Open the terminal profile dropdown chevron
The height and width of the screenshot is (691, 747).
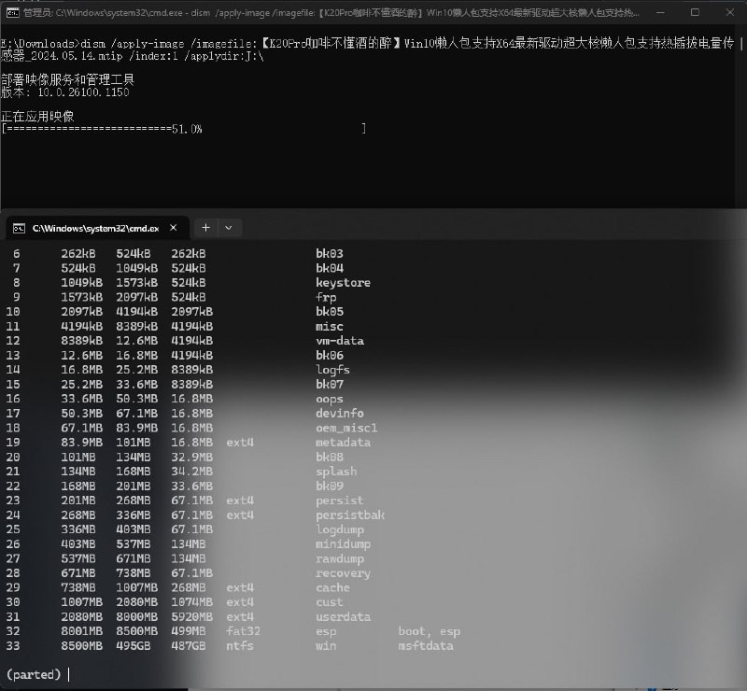click(229, 228)
